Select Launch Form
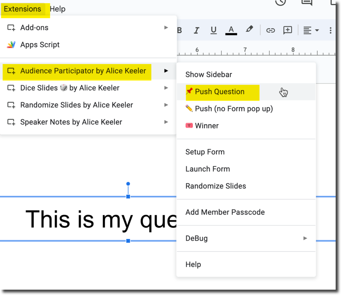Image resolution: width=341 pixels, height=295 pixels. coord(246,169)
